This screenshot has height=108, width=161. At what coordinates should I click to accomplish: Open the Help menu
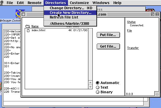tap(117, 3)
